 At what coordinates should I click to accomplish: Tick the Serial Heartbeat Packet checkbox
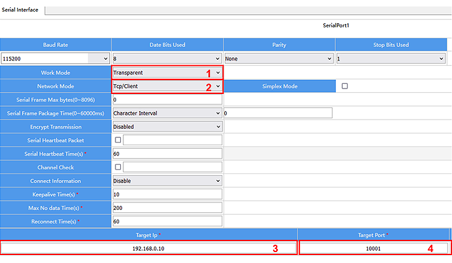click(x=118, y=140)
